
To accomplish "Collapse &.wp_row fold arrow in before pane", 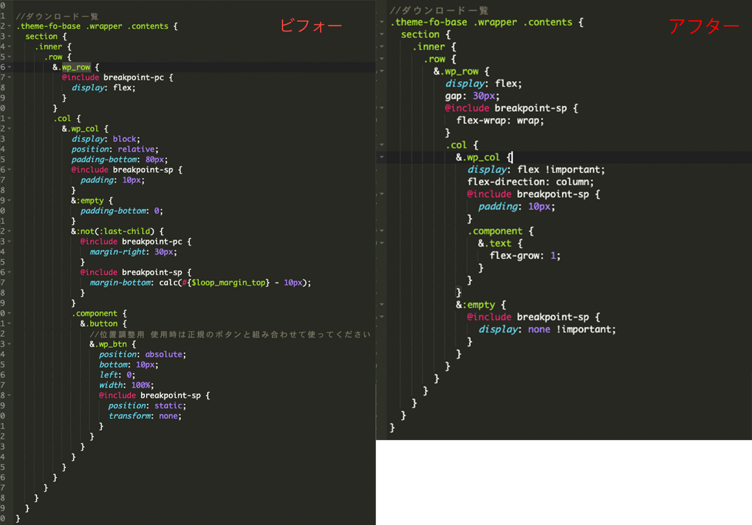I will tap(9, 67).
